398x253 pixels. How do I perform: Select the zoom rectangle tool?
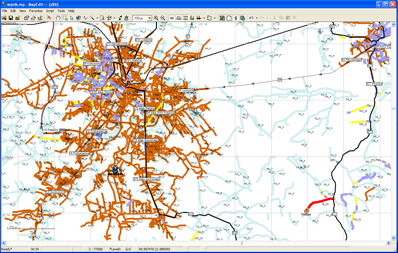pos(65,18)
